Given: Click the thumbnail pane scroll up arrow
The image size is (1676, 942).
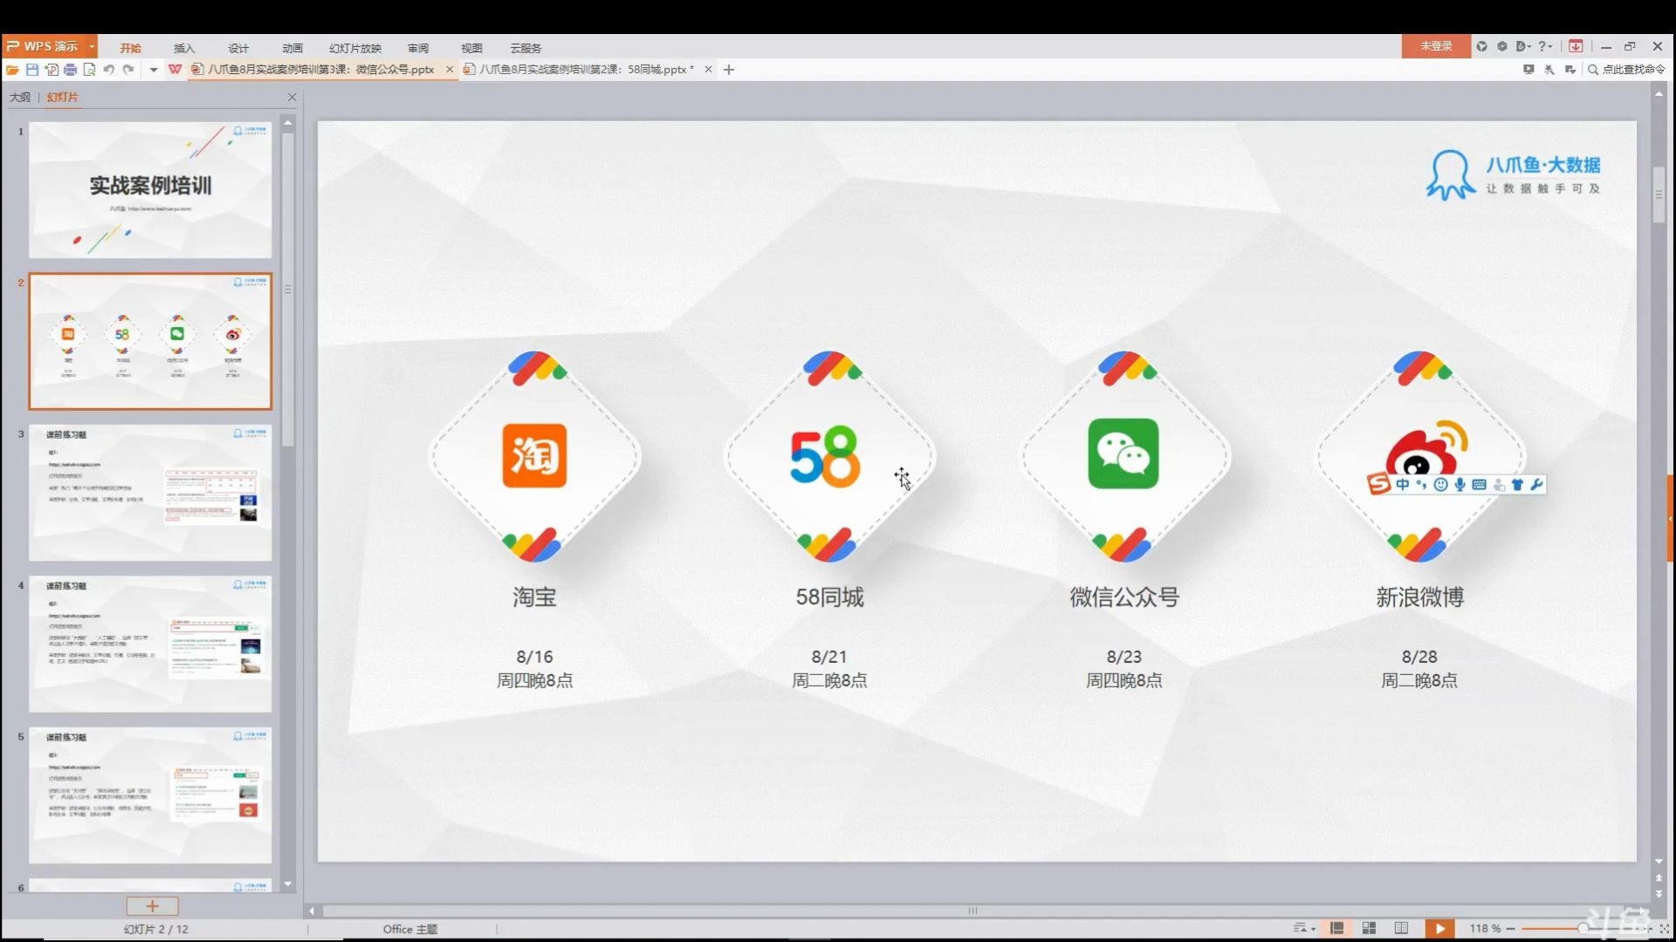Looking at the screenshot, I should (x=288, y=123).
